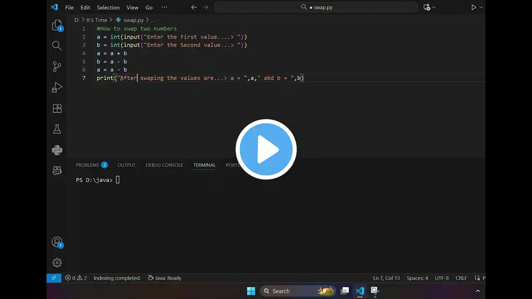Click the Accounts icon in activity bar
Screen dimensions: 532x299
57,242
